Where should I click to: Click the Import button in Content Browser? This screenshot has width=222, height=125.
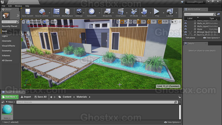click(x=26, y=97)
